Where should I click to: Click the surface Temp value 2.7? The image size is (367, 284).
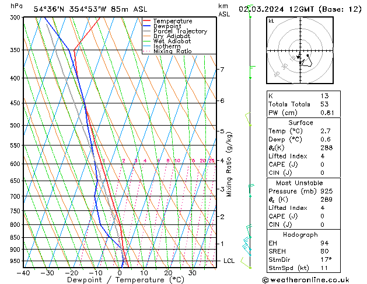(326, 131)
